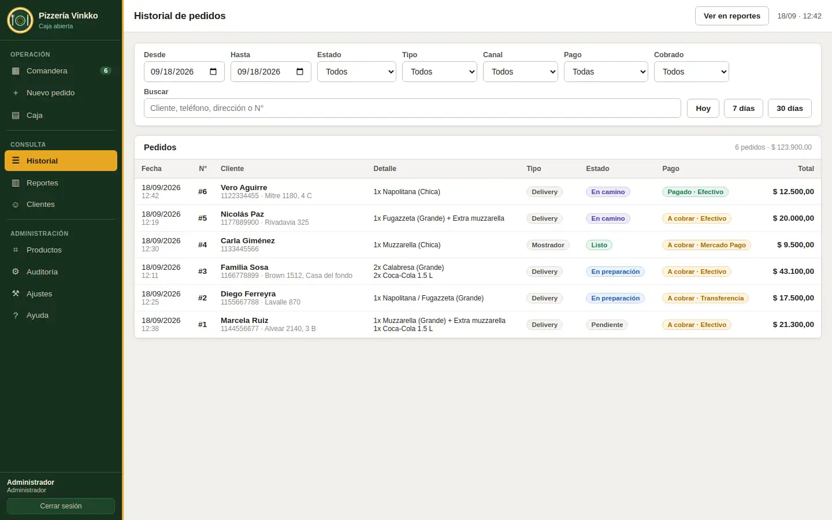Image resolution: width=832 pixels, height=520 pixels.
Task: Click the Ayuda question mark icon
Action: point(16,315)
